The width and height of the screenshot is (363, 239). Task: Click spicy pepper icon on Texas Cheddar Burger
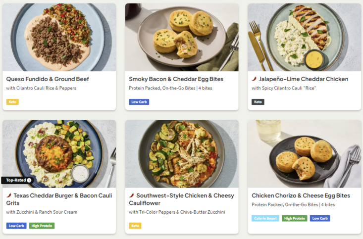point(9,195)
